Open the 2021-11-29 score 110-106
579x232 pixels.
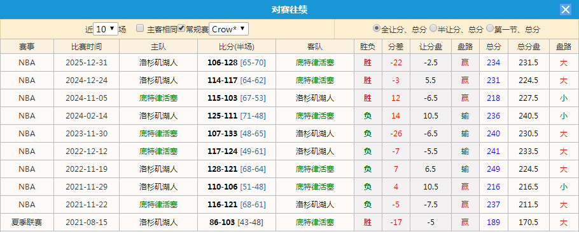222,187
